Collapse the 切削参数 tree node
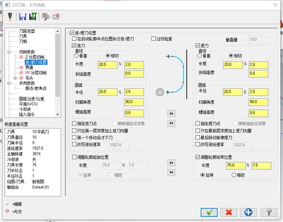Image resolution: width=283 pixels, height=222 pixels. coord(9,52)
